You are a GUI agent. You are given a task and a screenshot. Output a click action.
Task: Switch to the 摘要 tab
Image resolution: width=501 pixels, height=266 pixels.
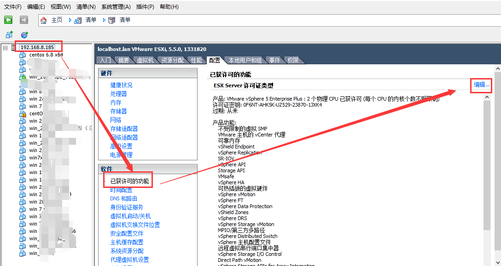click(x=124, y=60)
